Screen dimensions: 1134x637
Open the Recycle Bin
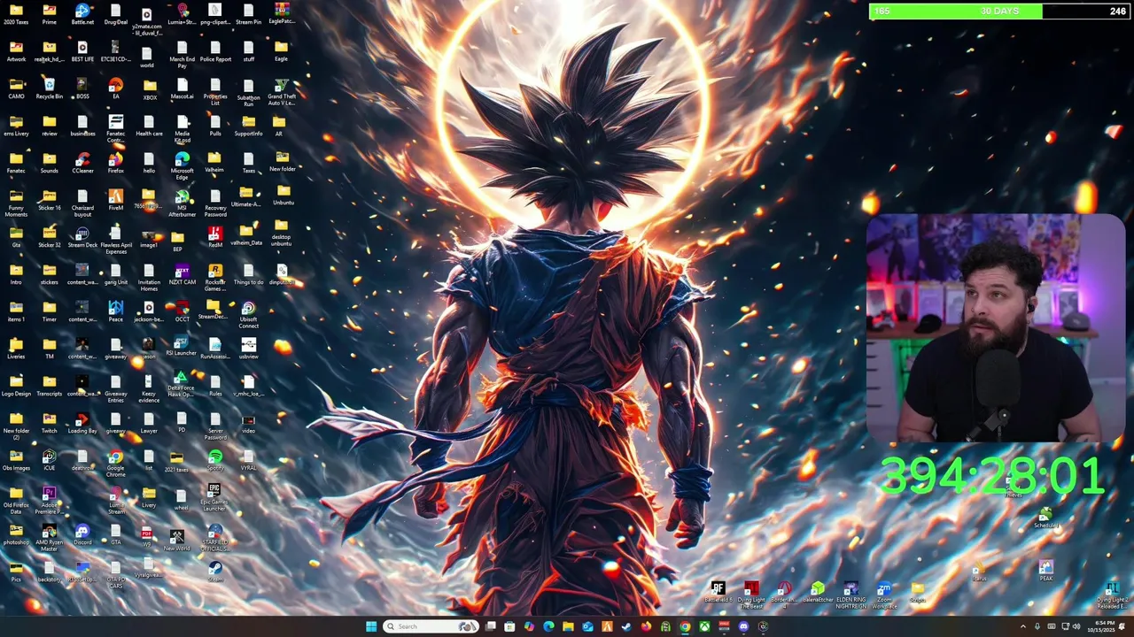[x=49, y=88]
